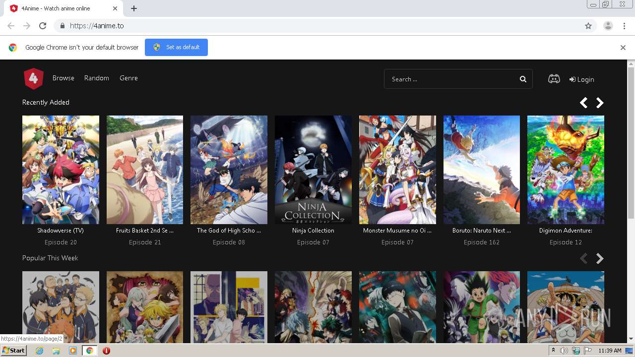Click Ninja Collection title link
This screenshot has height=357, width=635.
pyautogui.click(x=313, y=231)
